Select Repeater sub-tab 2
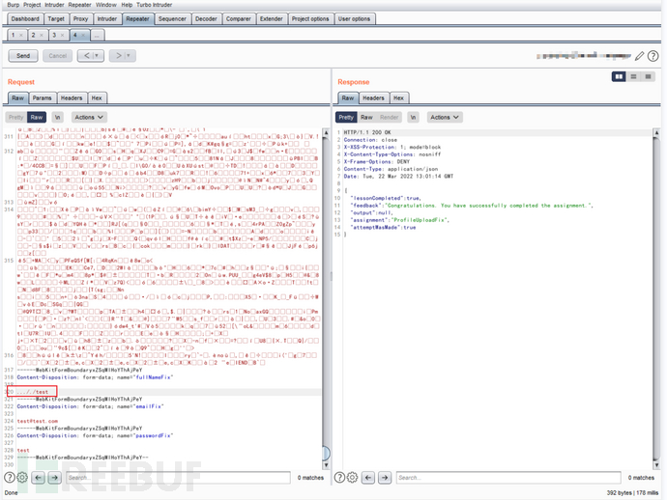This screenshot has width=667, height=500. [x=33, y=35]
